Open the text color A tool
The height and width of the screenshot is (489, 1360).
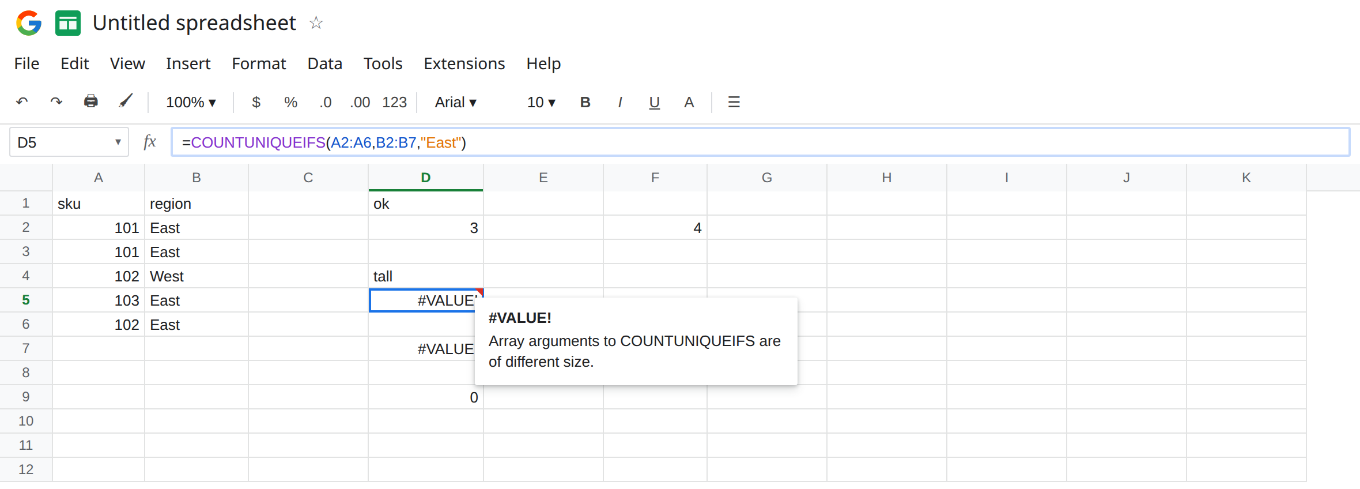tap(689, 102)
